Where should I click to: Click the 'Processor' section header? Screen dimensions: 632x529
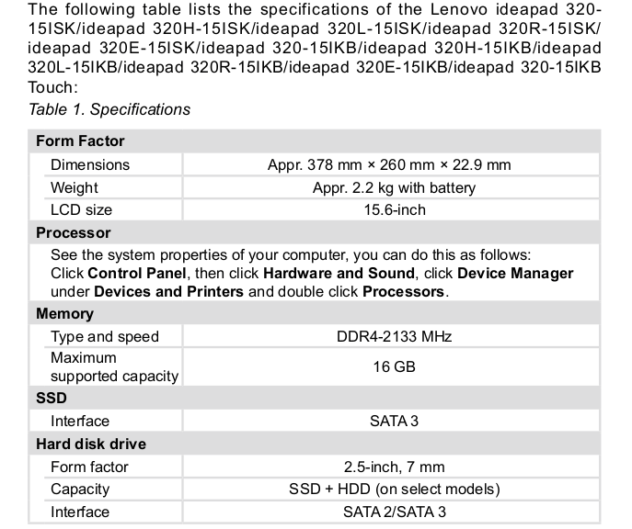pyautogui.click(x=73, y=233)
